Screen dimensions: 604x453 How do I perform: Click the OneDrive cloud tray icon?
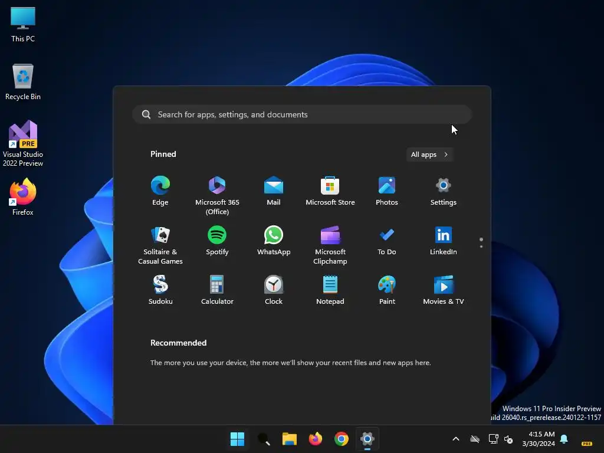(x=475, y=439)
